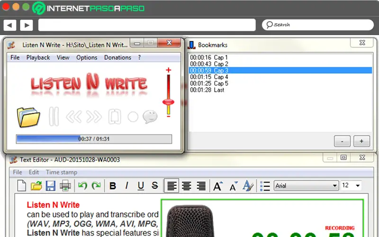Open the Donations menu

click(x=117, y=57)
